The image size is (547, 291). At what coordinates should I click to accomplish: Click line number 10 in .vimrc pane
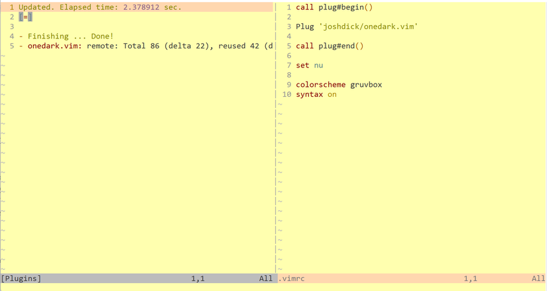(x=286, y=95)
